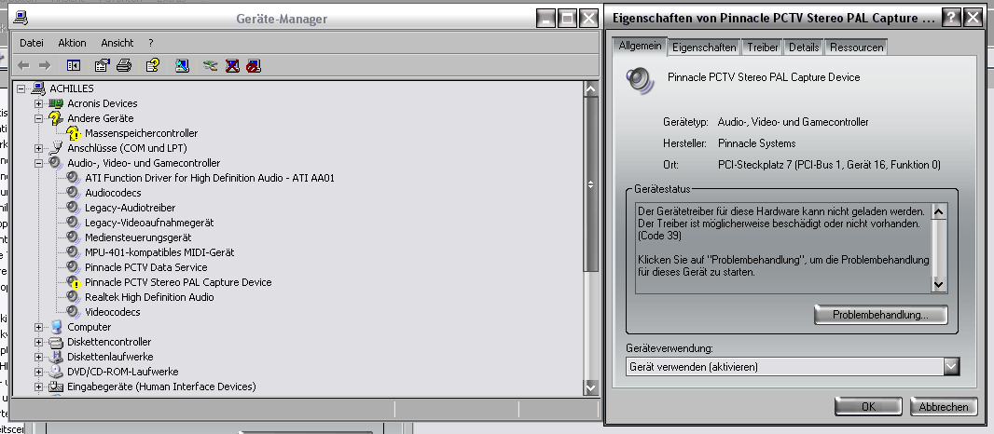Click the Eingabegeräte category icon

pos(57,387)
